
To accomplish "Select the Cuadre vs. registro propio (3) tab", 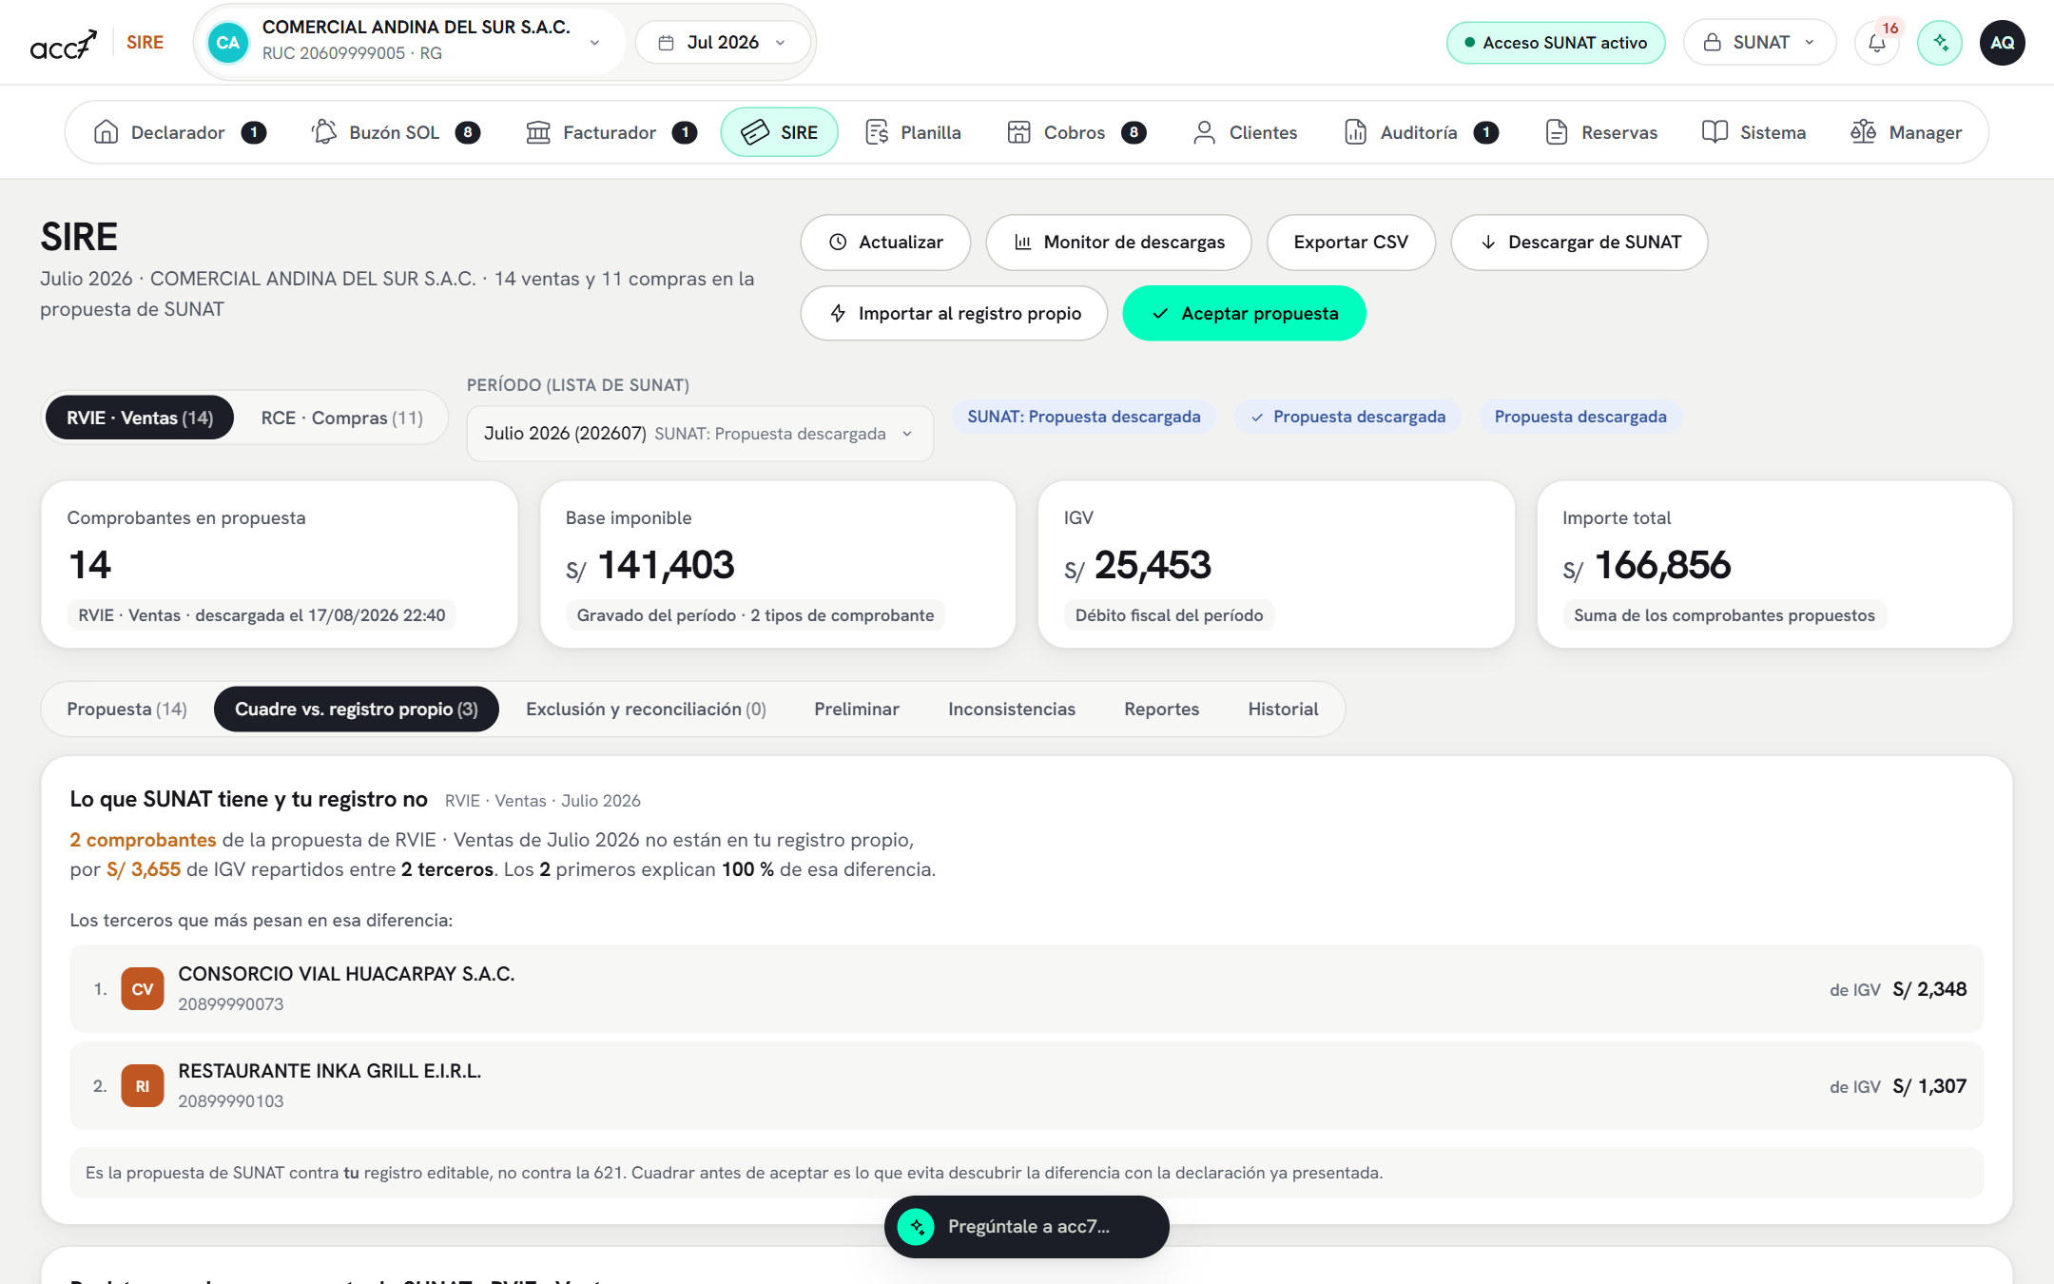I will coord(357,709).
